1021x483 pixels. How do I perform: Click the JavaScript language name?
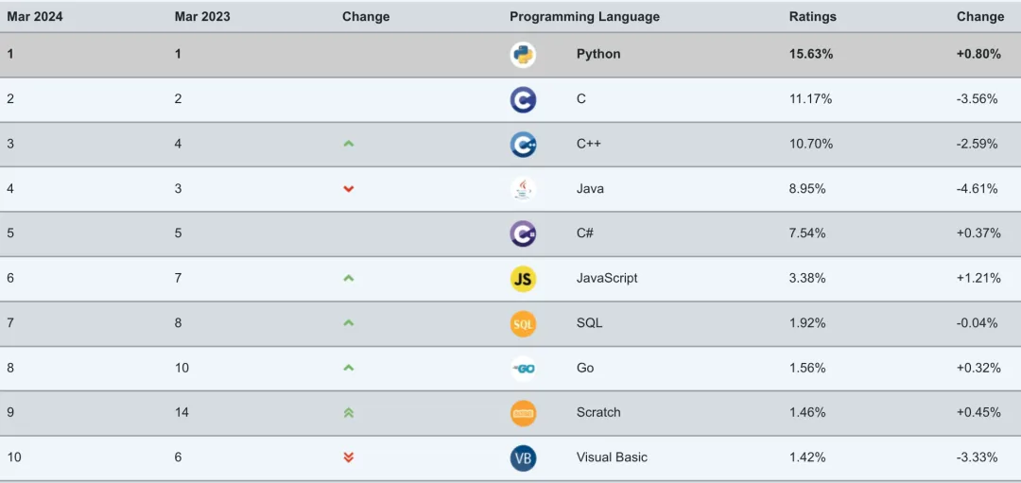[607, 278]
